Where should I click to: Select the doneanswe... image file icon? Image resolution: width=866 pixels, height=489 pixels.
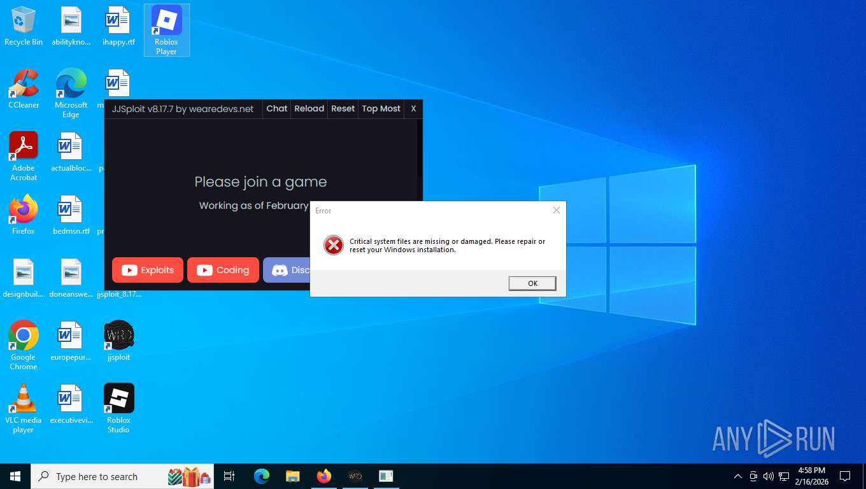point(71,278)
